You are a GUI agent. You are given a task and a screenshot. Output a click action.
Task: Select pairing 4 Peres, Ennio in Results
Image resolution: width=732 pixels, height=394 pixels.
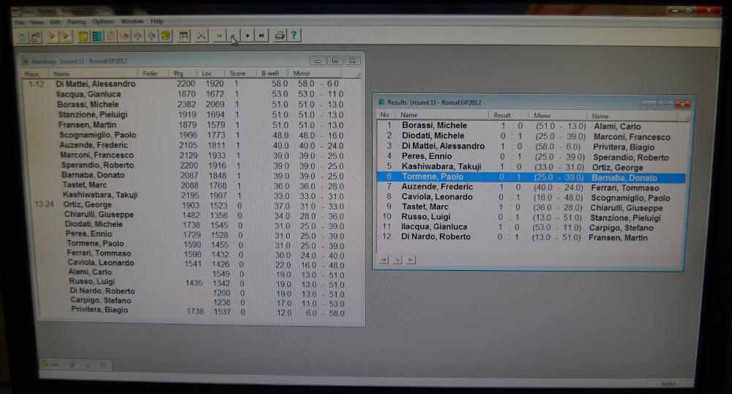pos(531,157)
